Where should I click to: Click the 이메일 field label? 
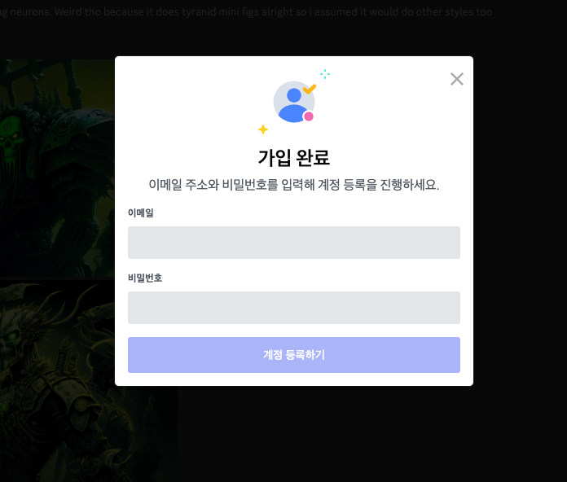coord(141,213)
